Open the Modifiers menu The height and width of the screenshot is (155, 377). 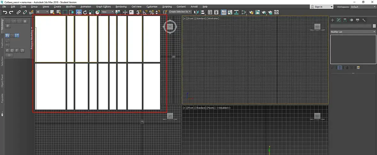[x=71, y=7]
